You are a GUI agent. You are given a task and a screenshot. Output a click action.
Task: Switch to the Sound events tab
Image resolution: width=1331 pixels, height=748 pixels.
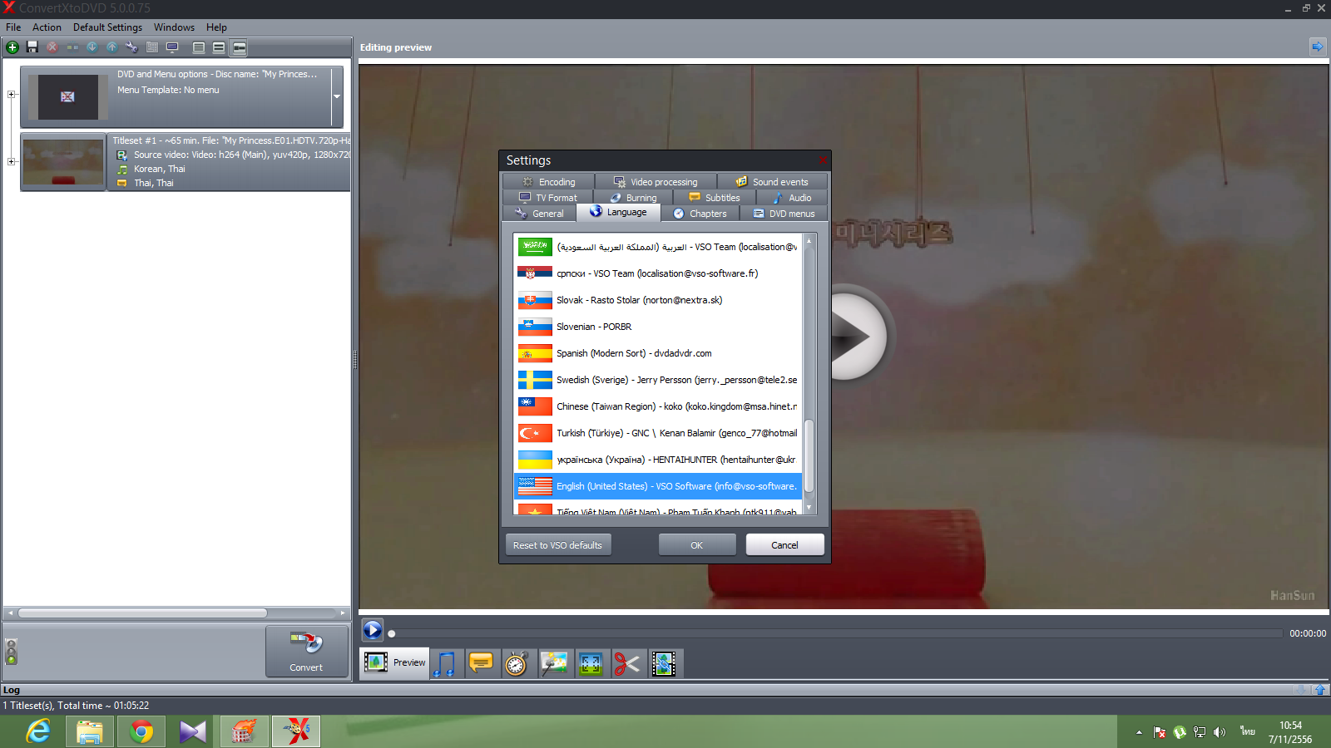click(772, 182)
